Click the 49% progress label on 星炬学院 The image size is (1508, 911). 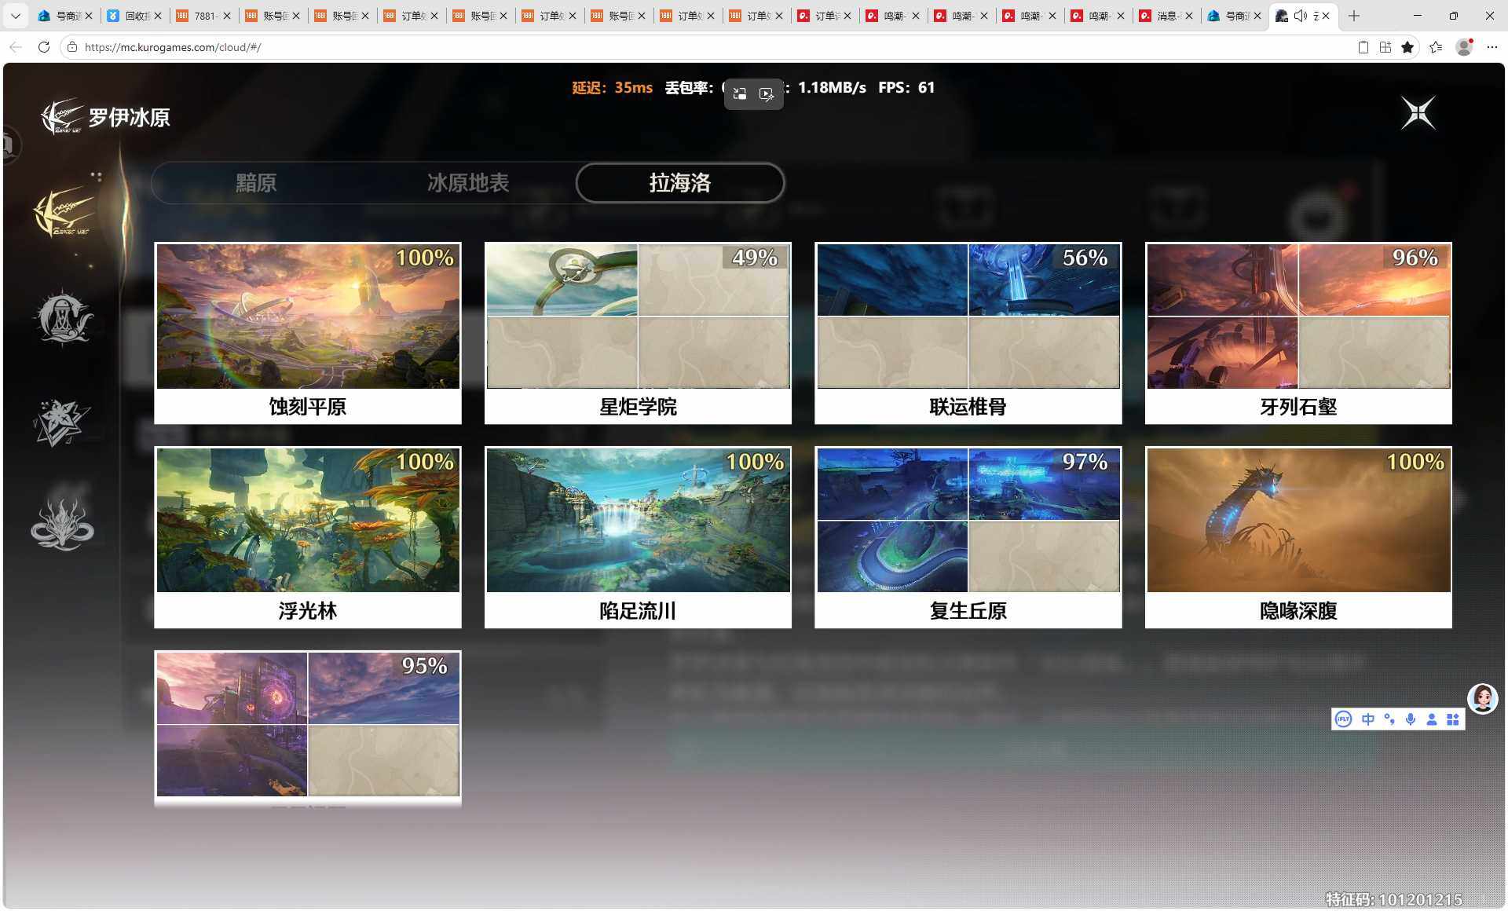[755, 258]
